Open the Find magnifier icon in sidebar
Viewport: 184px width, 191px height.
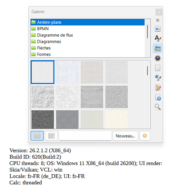click(158, 107)
